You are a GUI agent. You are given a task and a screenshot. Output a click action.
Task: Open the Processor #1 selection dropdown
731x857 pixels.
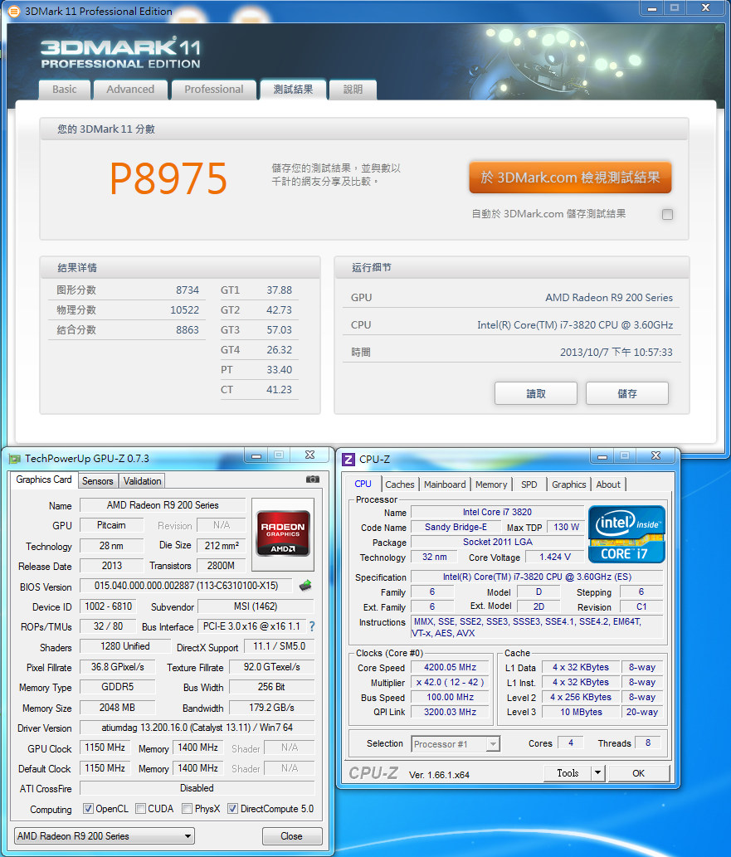pos(456,744)
